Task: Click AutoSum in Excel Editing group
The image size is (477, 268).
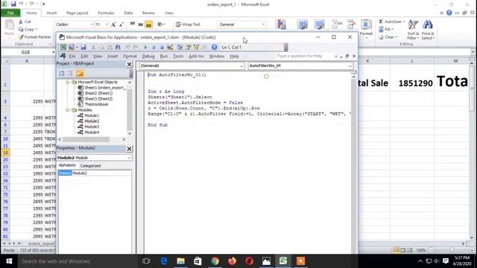Action: pyautogui.click(x=391, y=22)
